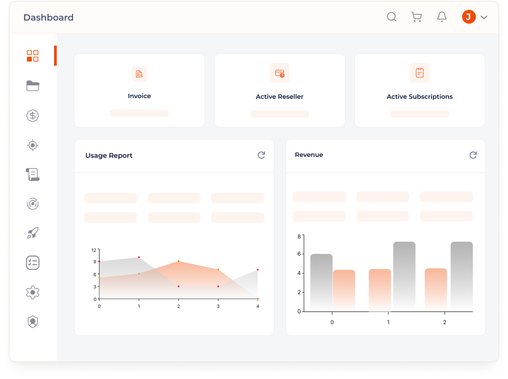Click the Dashboard page title
This screenshot has height=379, width=508.
pyautogui.click(x=49, y=17)
